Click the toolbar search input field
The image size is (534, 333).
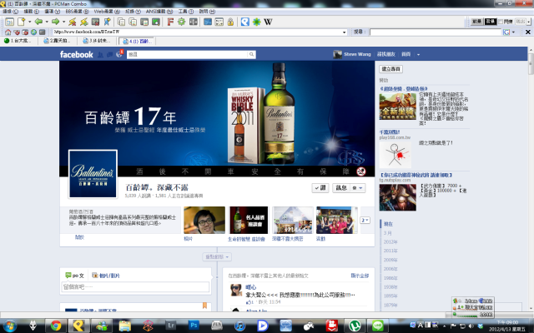tap(436, 32)
